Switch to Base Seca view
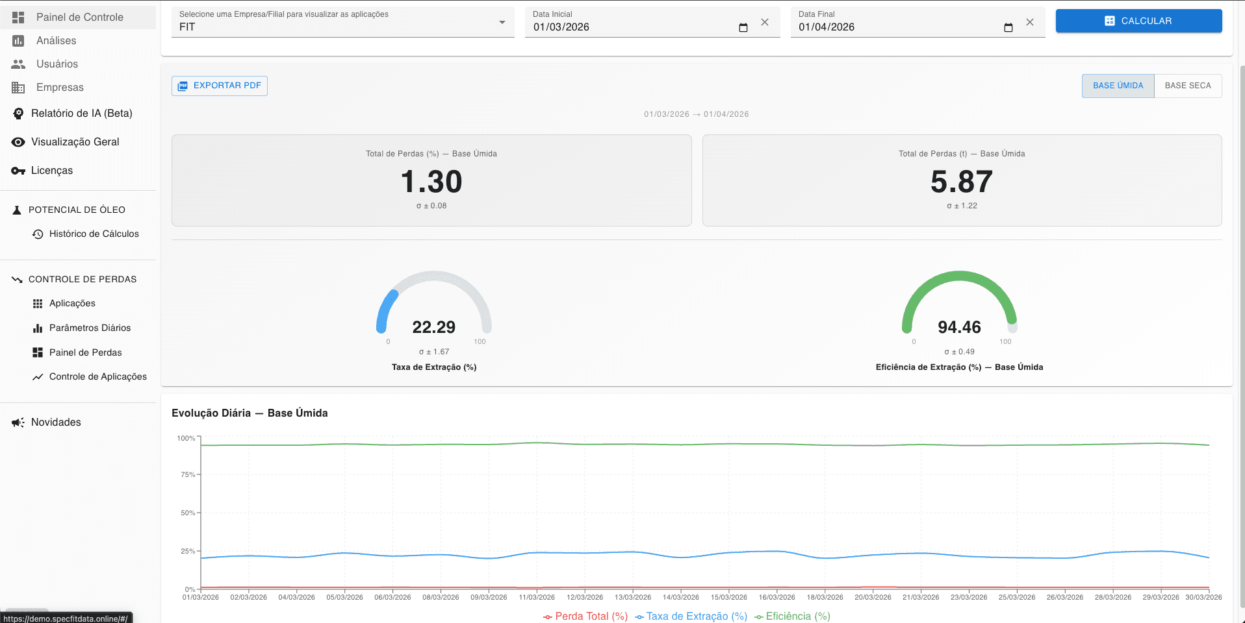The width and height of the screenshot is (1245, 623). [x=1188, y=86]
